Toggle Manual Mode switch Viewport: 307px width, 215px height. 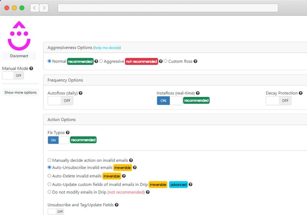[13, 75]
